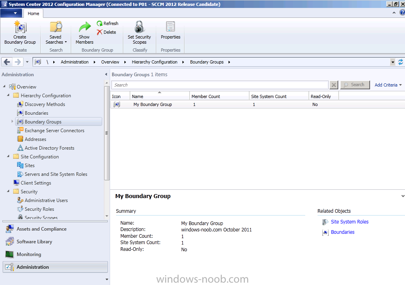Collapse the Hierarchy Configuration folder

pyautogui.click(x=8, y=95)
